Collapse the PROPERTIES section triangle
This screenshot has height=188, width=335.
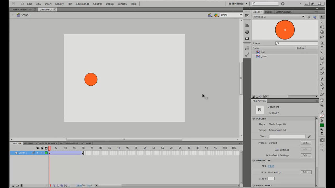[x=254, y=161]
